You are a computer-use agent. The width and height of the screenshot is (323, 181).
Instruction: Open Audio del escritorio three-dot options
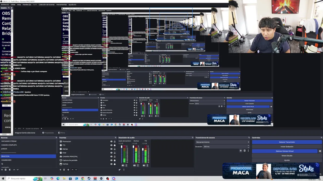(x=126, y=165)
